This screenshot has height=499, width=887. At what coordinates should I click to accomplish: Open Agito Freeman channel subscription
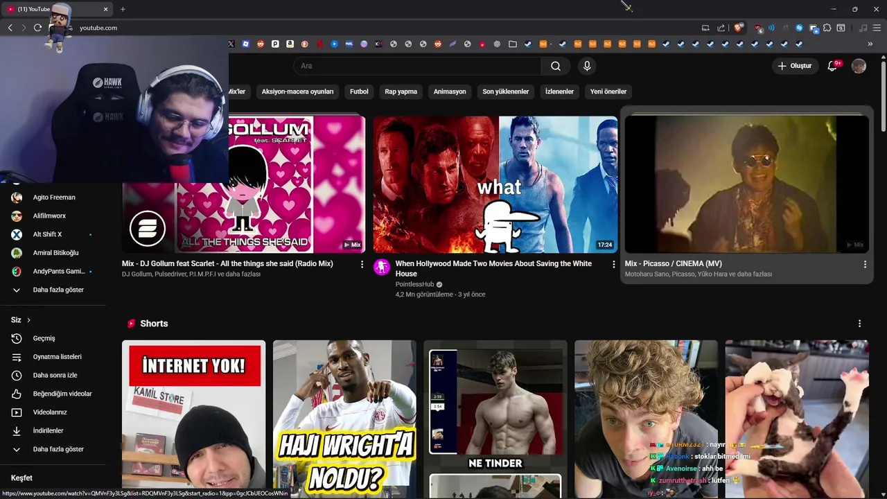[53, 198]
